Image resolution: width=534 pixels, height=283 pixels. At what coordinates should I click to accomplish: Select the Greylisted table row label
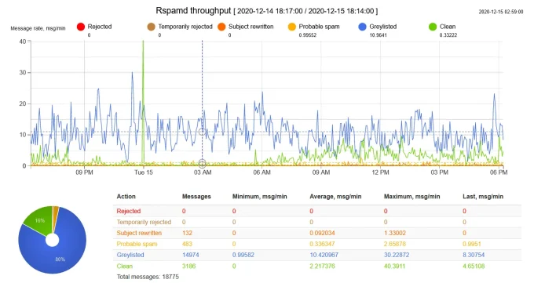click(x=130, y=255)
